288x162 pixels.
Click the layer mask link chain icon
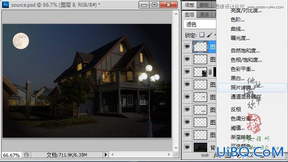pyautogui.click(x=210, y=72)
